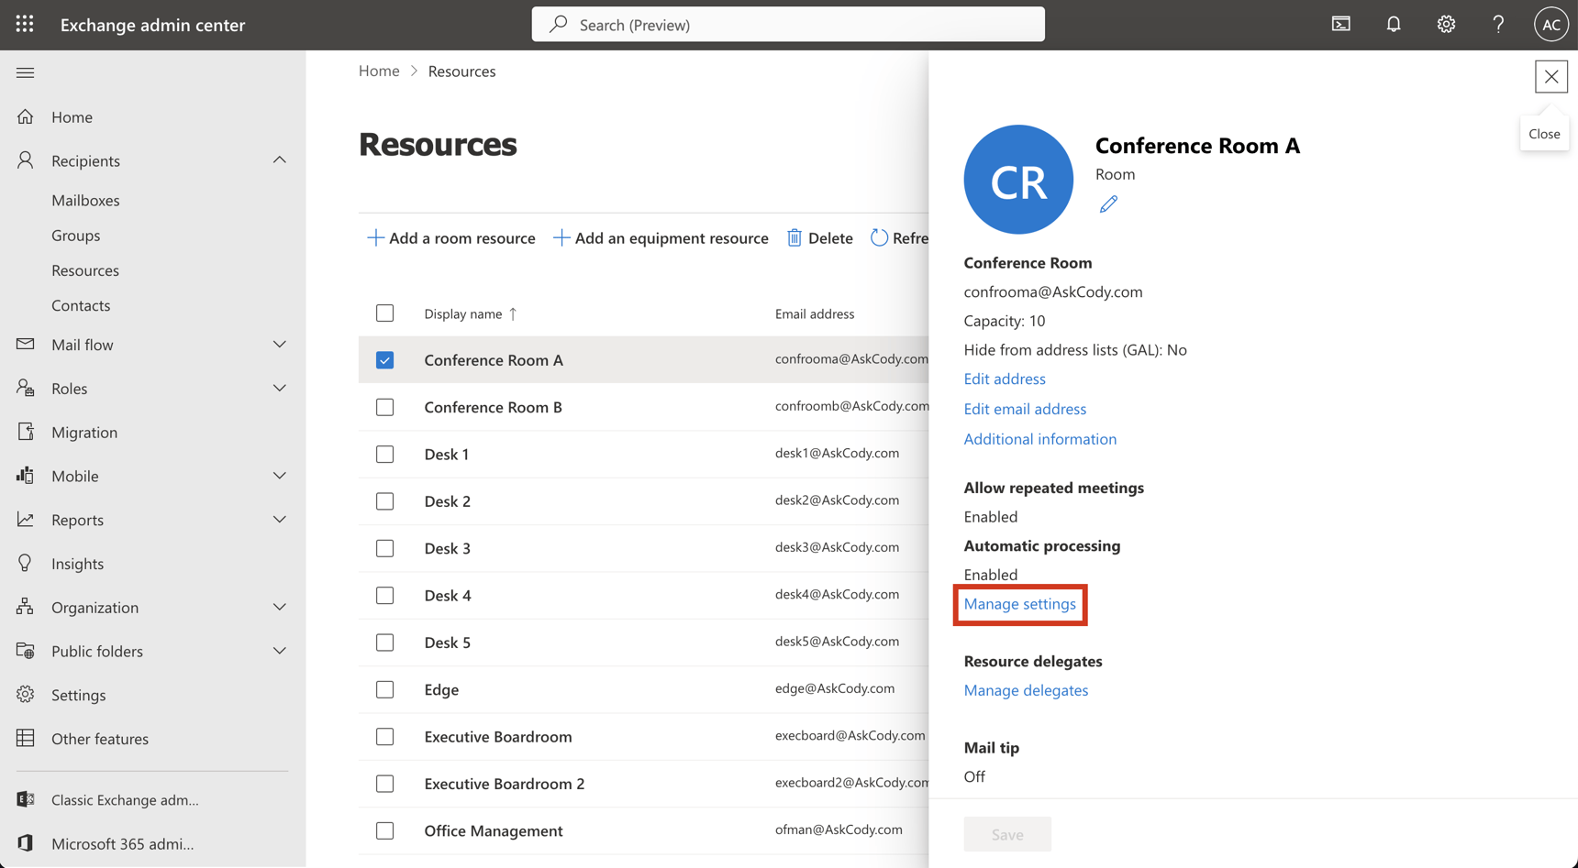This screenshot has height=868, width=1578.
Task: Click the Search (Preview) input field
Action: pyautogui.click(x=787, y=24)
